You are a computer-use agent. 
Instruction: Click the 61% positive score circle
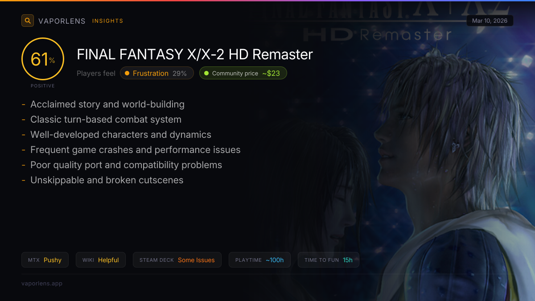click(x=43, y=59)
